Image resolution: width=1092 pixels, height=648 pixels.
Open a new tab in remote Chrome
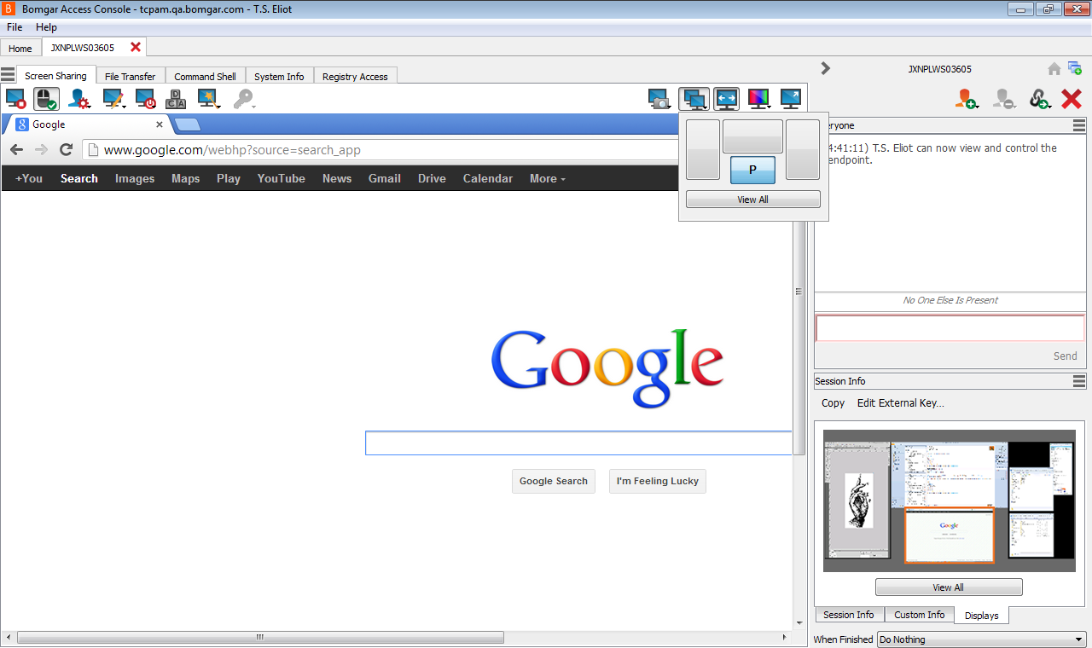pos(188,125)
